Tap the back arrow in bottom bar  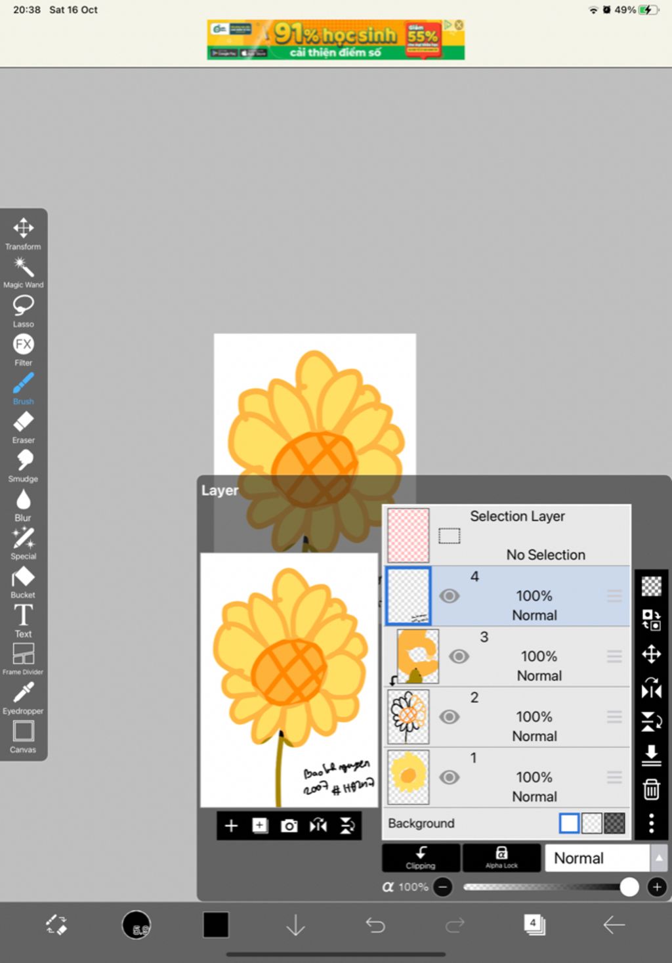[614, 925]
